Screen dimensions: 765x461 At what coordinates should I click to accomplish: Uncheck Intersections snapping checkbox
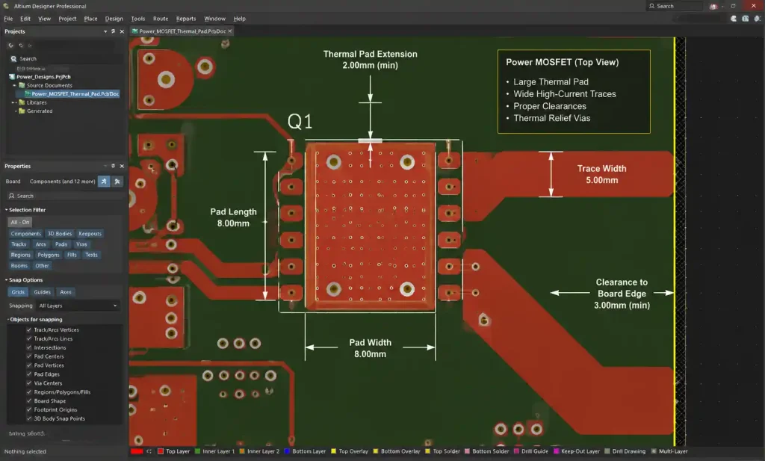point(29,348)
